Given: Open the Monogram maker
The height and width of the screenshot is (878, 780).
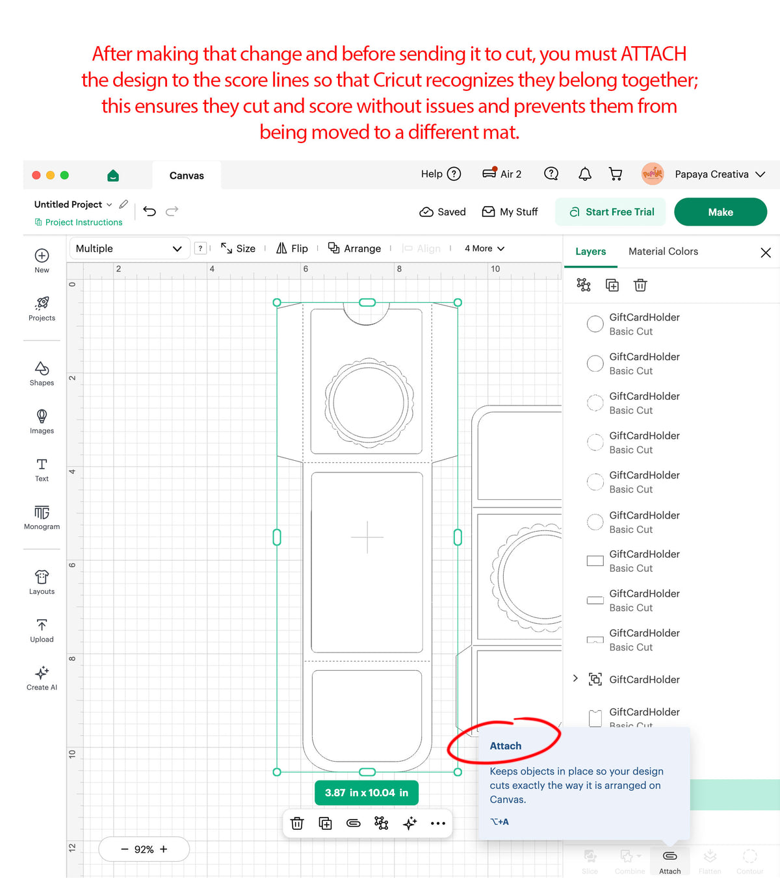Looking at the screenshot, I should point(42,517).
